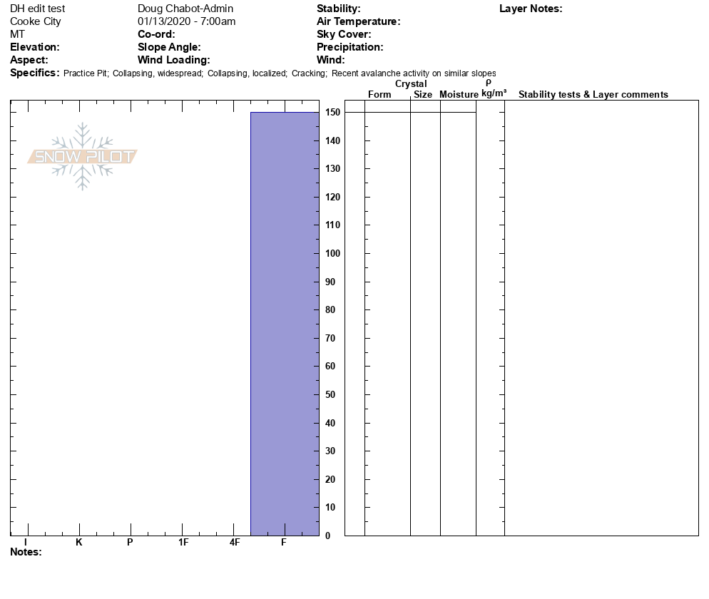Click the 150 depth label at top
Viewport: 709px width, 599px height.
click(x=332, y=113)
